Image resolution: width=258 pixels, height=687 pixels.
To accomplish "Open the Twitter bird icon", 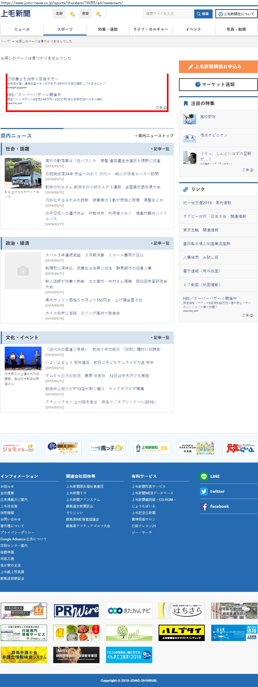I will click(x=204, y=491).
